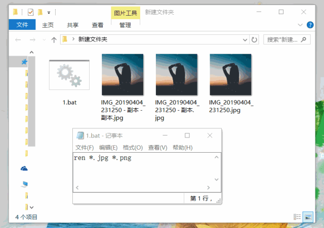The image size is (324, 228).
Task: Switch to the details view icon in the status bar
Action: click(x=297, y=217)
